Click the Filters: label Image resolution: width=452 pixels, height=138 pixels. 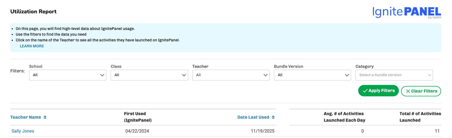(x=17, y=71)
